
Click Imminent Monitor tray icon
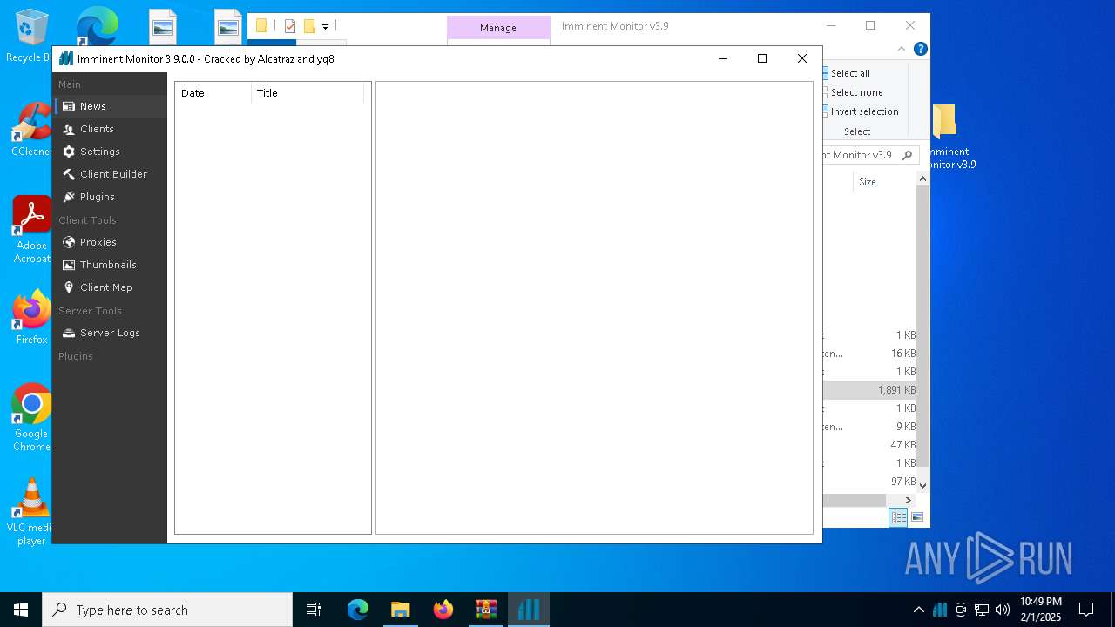940,610
